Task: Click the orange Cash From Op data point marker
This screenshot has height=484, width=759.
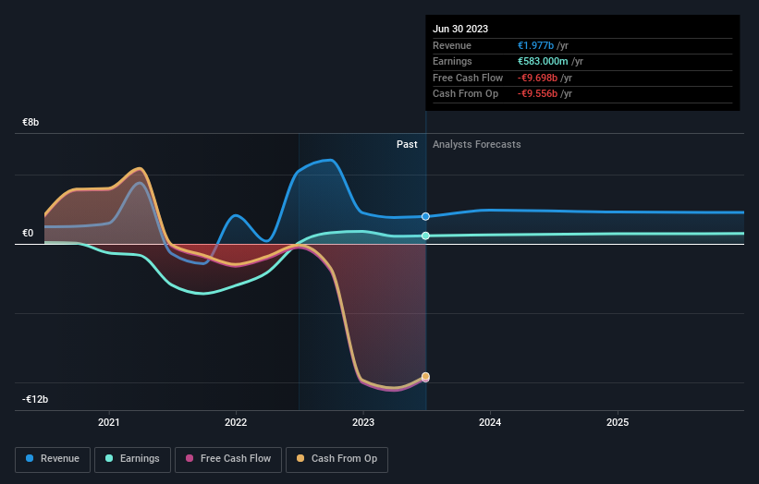Action: click(425, 376)
